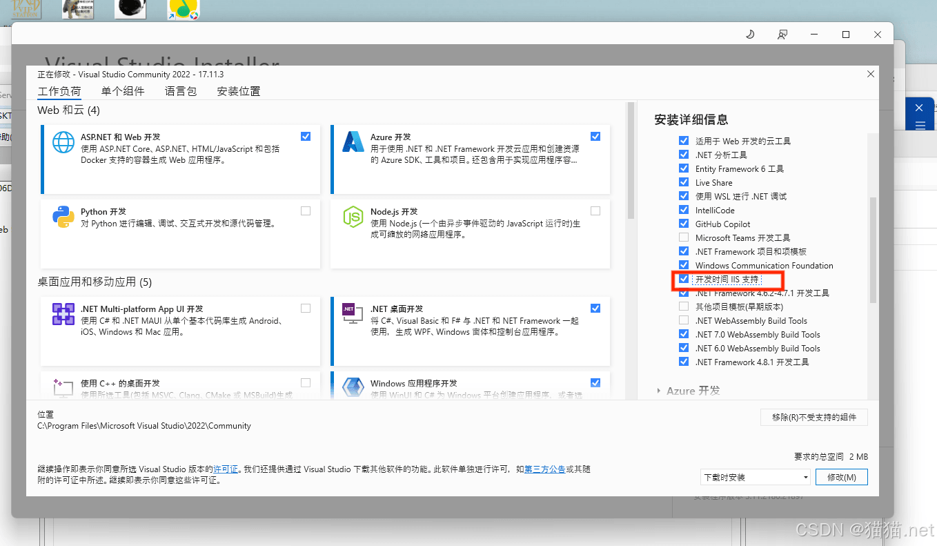The width and height of the screenshot is (937, 546).
Task: Check the .NET Multi-platform App UI checkbox
Action: 306,308
